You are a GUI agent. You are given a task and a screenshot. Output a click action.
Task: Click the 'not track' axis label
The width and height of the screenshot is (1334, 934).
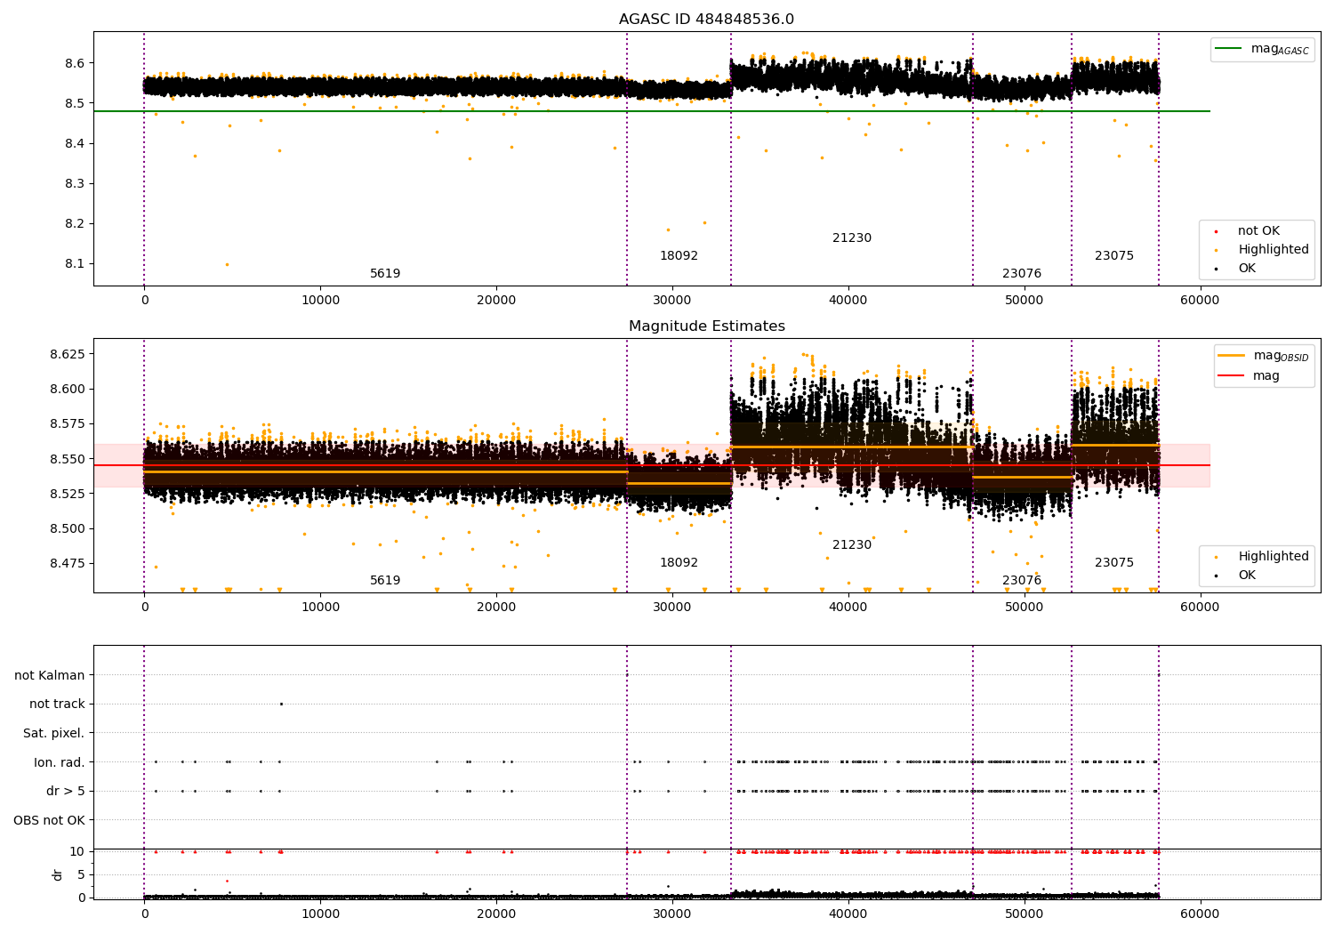(57, 705)
